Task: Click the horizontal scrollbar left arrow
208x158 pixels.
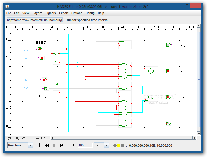Action: [52, 138]
